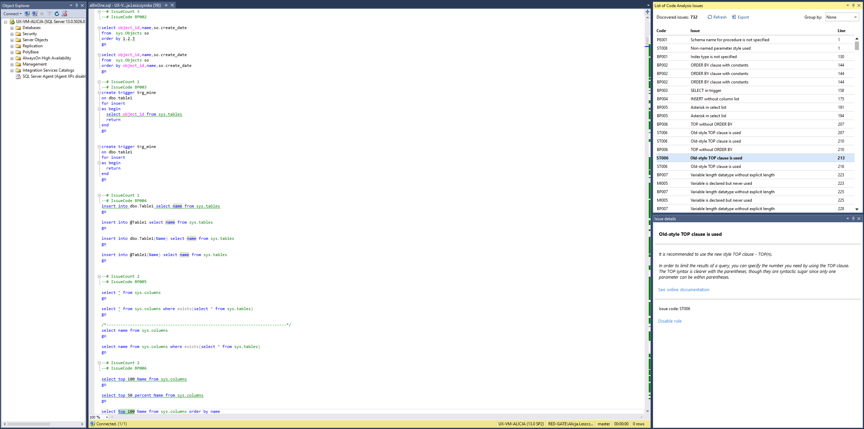Open the Group by dropdown

(x=842, y=17)
